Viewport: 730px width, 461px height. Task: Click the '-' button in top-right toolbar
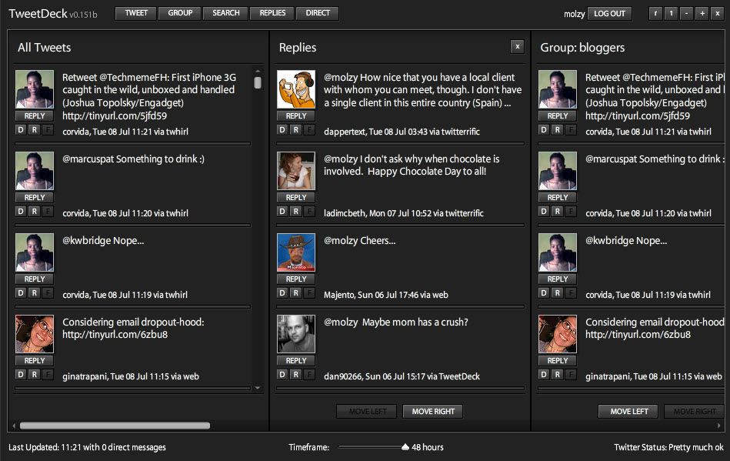tap(686, 14)
